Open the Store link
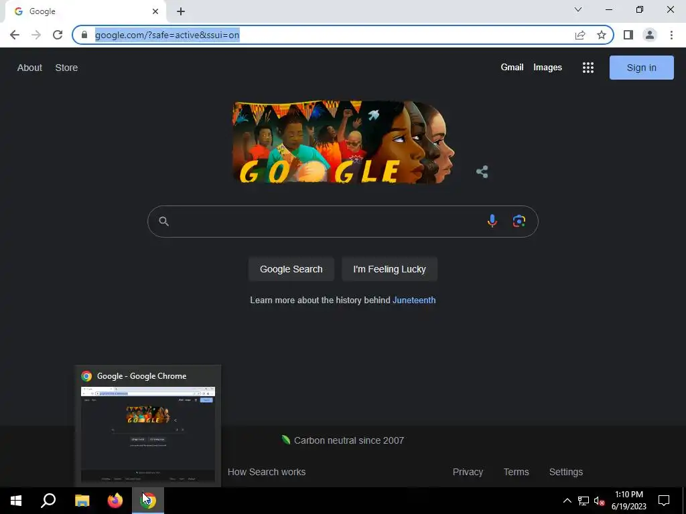 click(66, 68)
